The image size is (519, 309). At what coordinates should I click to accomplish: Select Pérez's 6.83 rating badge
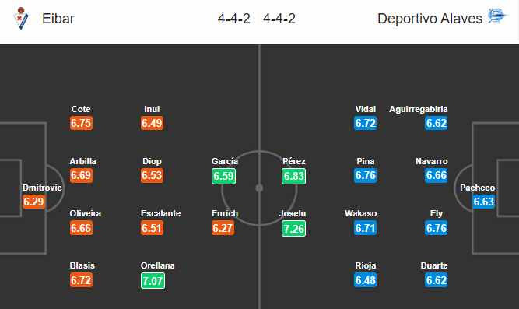(x=294, y=176)
